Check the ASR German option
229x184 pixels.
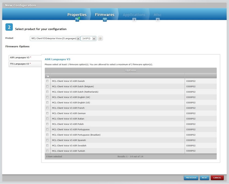click(x=47, y=113)
